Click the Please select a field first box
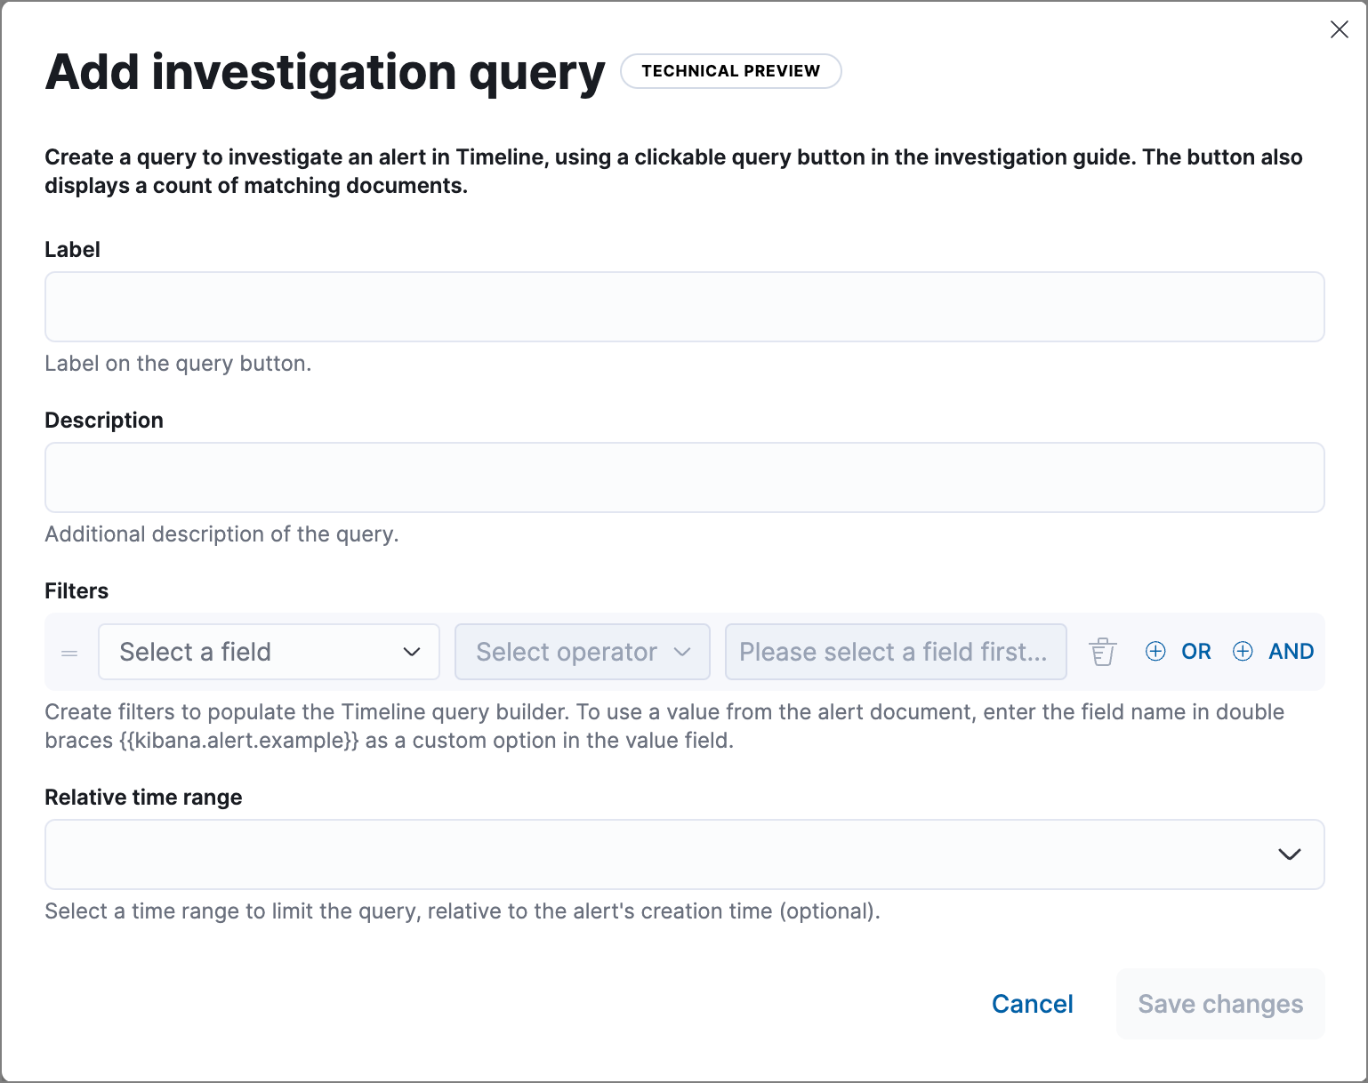 pyautogui.click(x=895, y=652)
